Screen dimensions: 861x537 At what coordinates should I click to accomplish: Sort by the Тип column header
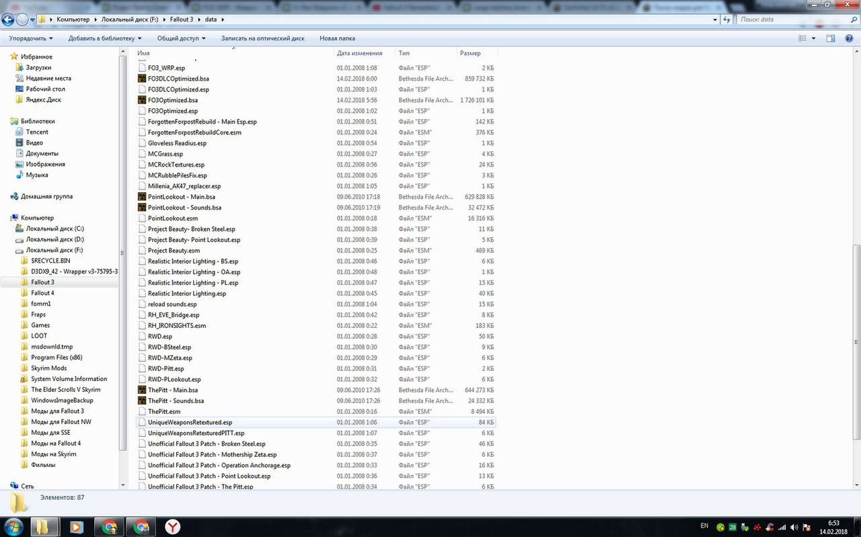pyautogui.click(x=426, y=53)
